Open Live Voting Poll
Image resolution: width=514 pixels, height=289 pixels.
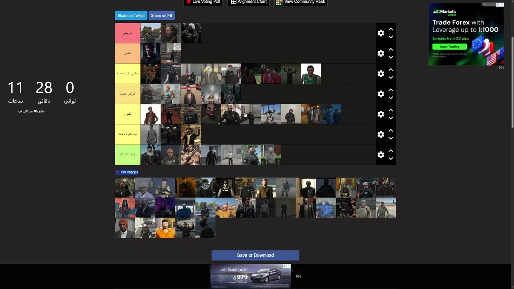204,2
